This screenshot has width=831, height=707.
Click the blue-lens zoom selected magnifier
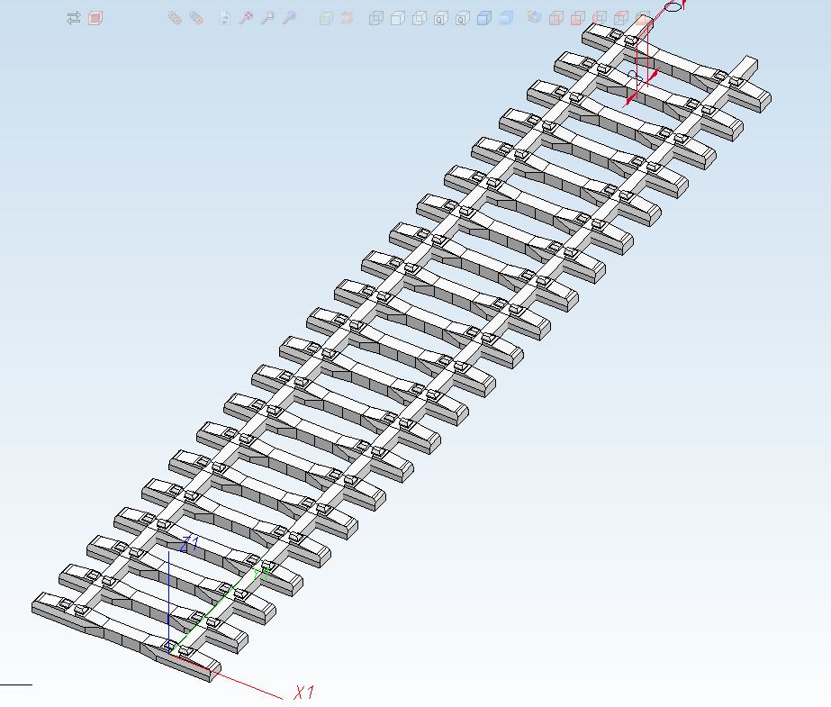coord(289,19)
